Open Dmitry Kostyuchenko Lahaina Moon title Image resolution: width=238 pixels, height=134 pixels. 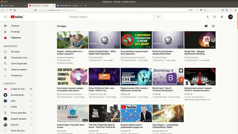(x=163, y=52)
